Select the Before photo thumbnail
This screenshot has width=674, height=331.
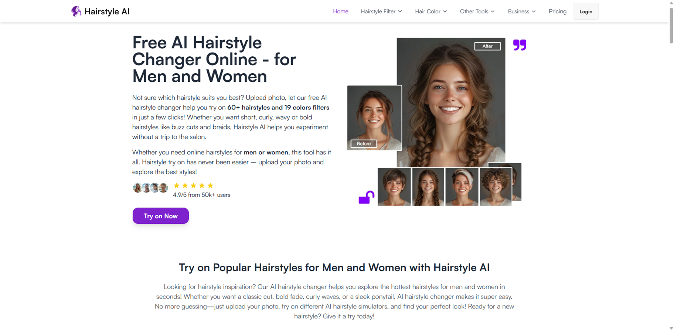374,118
